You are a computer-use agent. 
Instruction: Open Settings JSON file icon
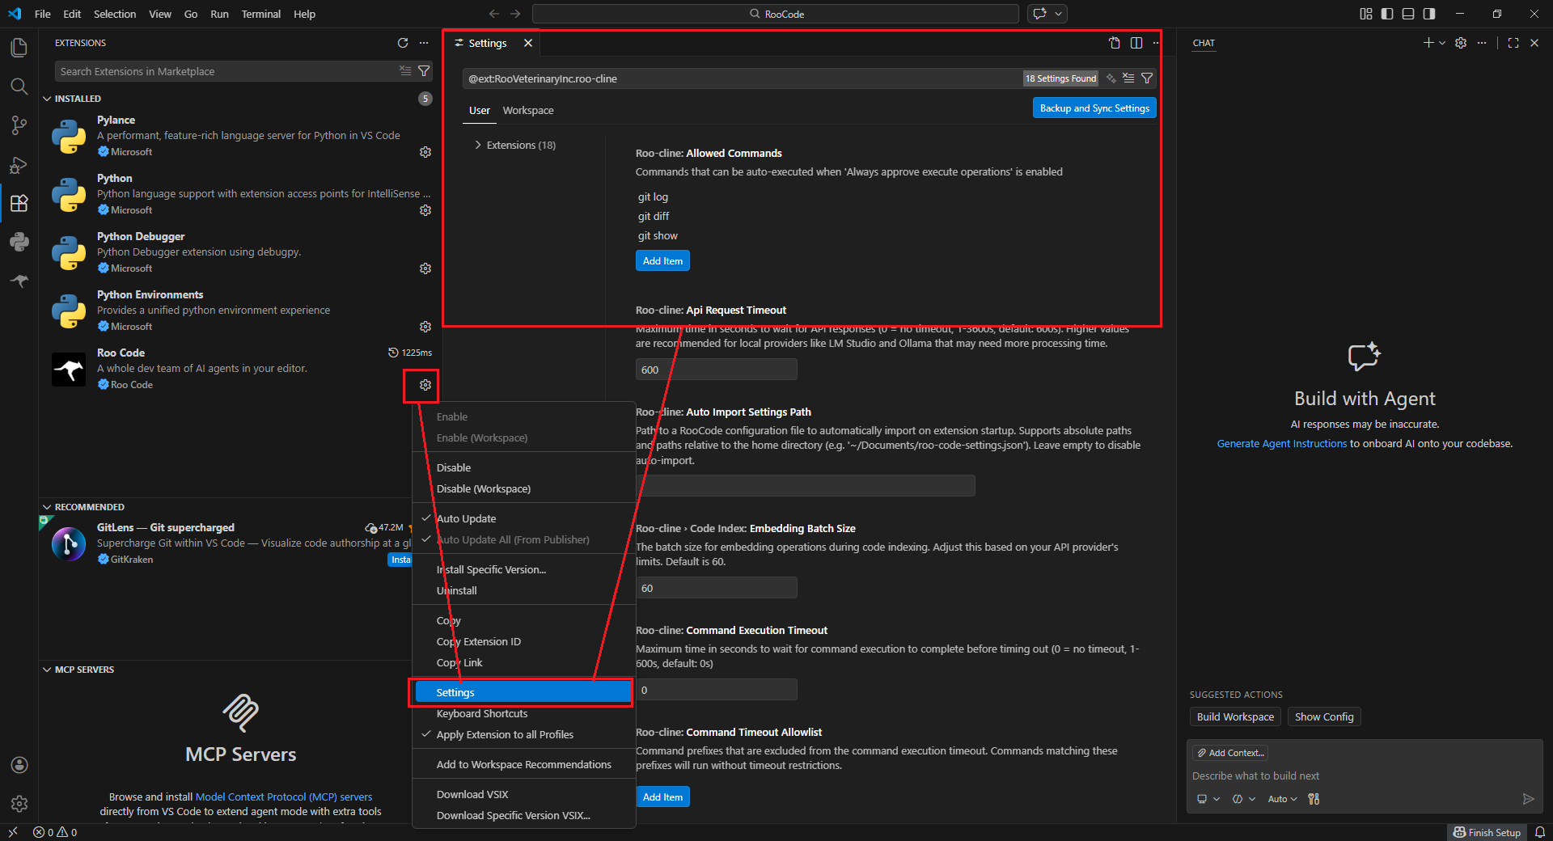(x=1114, y=43)
